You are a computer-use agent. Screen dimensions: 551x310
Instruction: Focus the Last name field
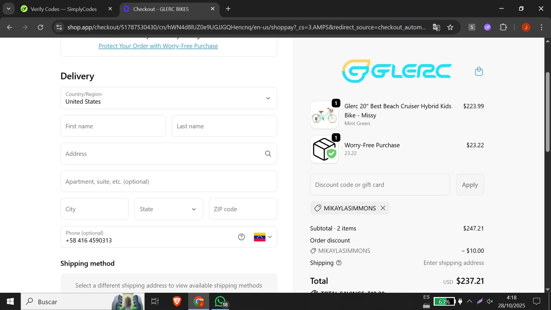tap(224, 126)
